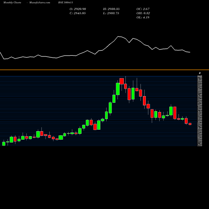Click the peak of the white line chart
The image size is (209, 209).
coord(118,36)
